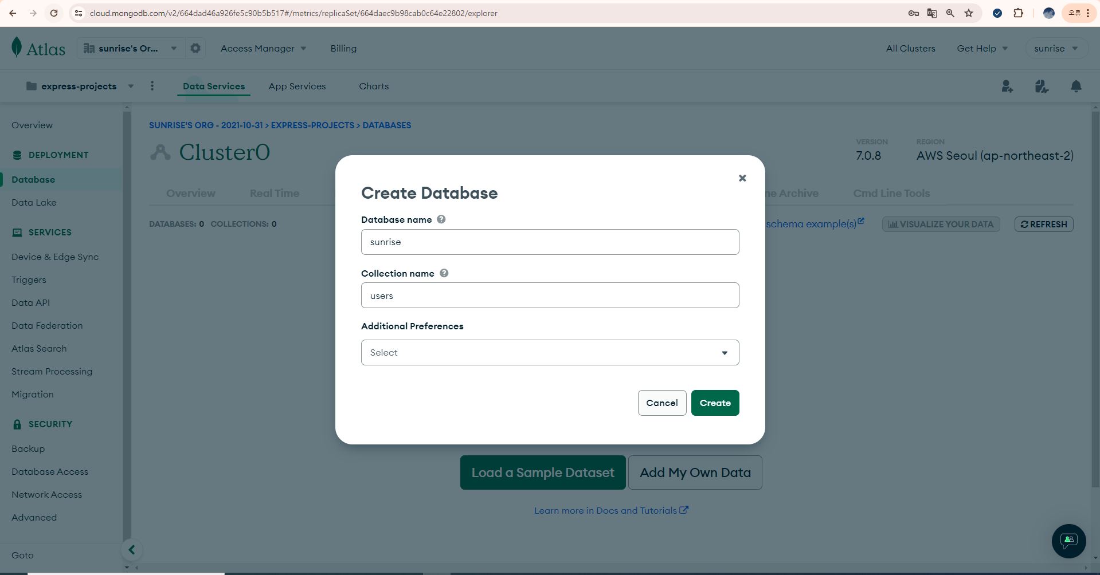Screen dimensions: 1100x575
Task: Open Data Federation sidebar item
Action: pos(47,325)
